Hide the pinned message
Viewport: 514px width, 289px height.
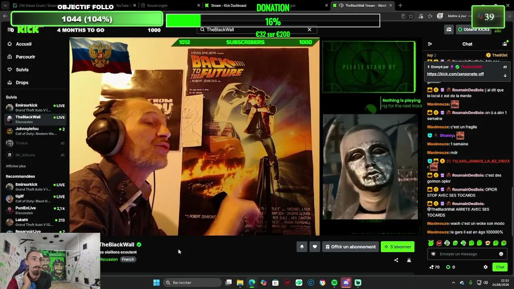(x=505, y=67)
